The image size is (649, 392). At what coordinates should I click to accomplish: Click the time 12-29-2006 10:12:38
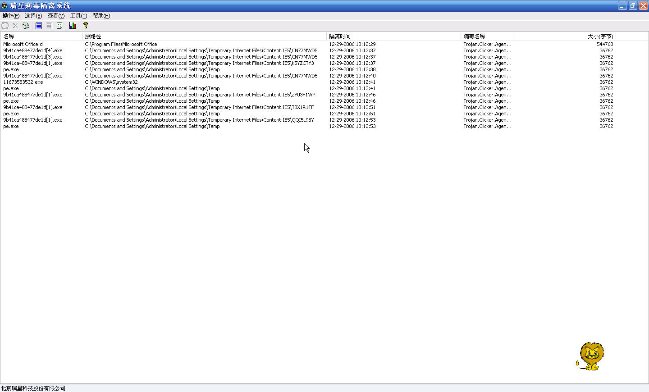[x=352, y=69]
